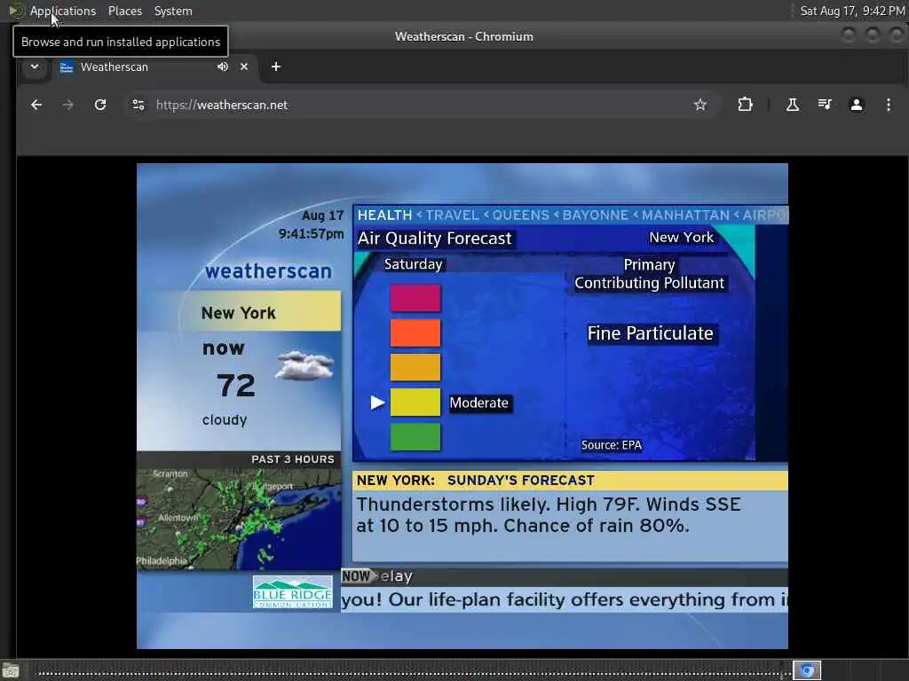Click the BAYONNE category label
Viewport: 909px width, 681px height.
pyautogui.click(x=596, y=215)
